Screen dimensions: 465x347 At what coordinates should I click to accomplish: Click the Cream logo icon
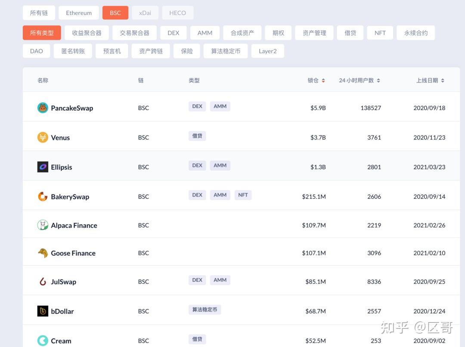point(43,341)
